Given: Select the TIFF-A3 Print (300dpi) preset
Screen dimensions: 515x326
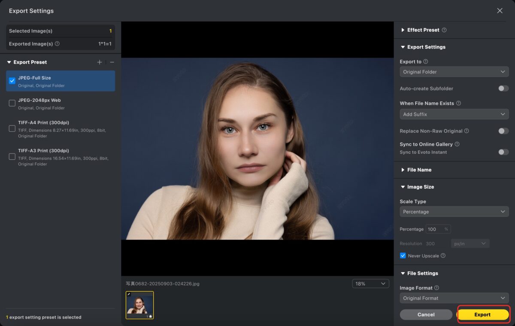Looking at the screenshot, I should pyautogui.click(x=12, y=157).
